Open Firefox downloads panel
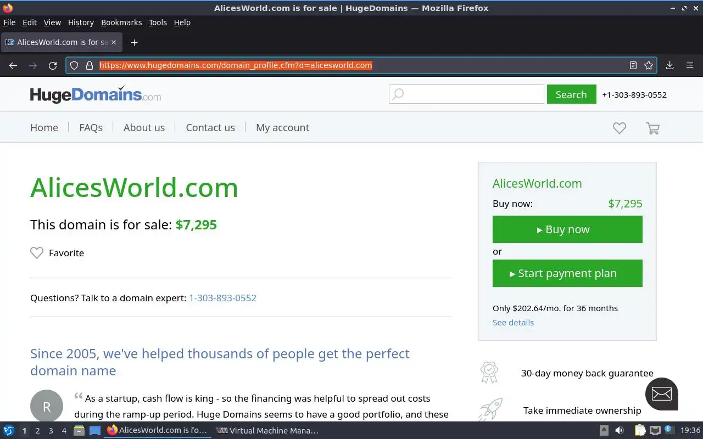The width and height of the screenshot is (703, 439). coord(669,65)
